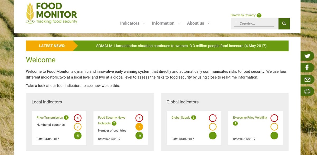Expand the About us dropdown arrow
This screenshot has width=317, height=155.
point(208,23)
